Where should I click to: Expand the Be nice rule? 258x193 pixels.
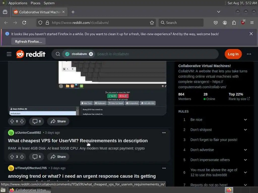(245, 120)
